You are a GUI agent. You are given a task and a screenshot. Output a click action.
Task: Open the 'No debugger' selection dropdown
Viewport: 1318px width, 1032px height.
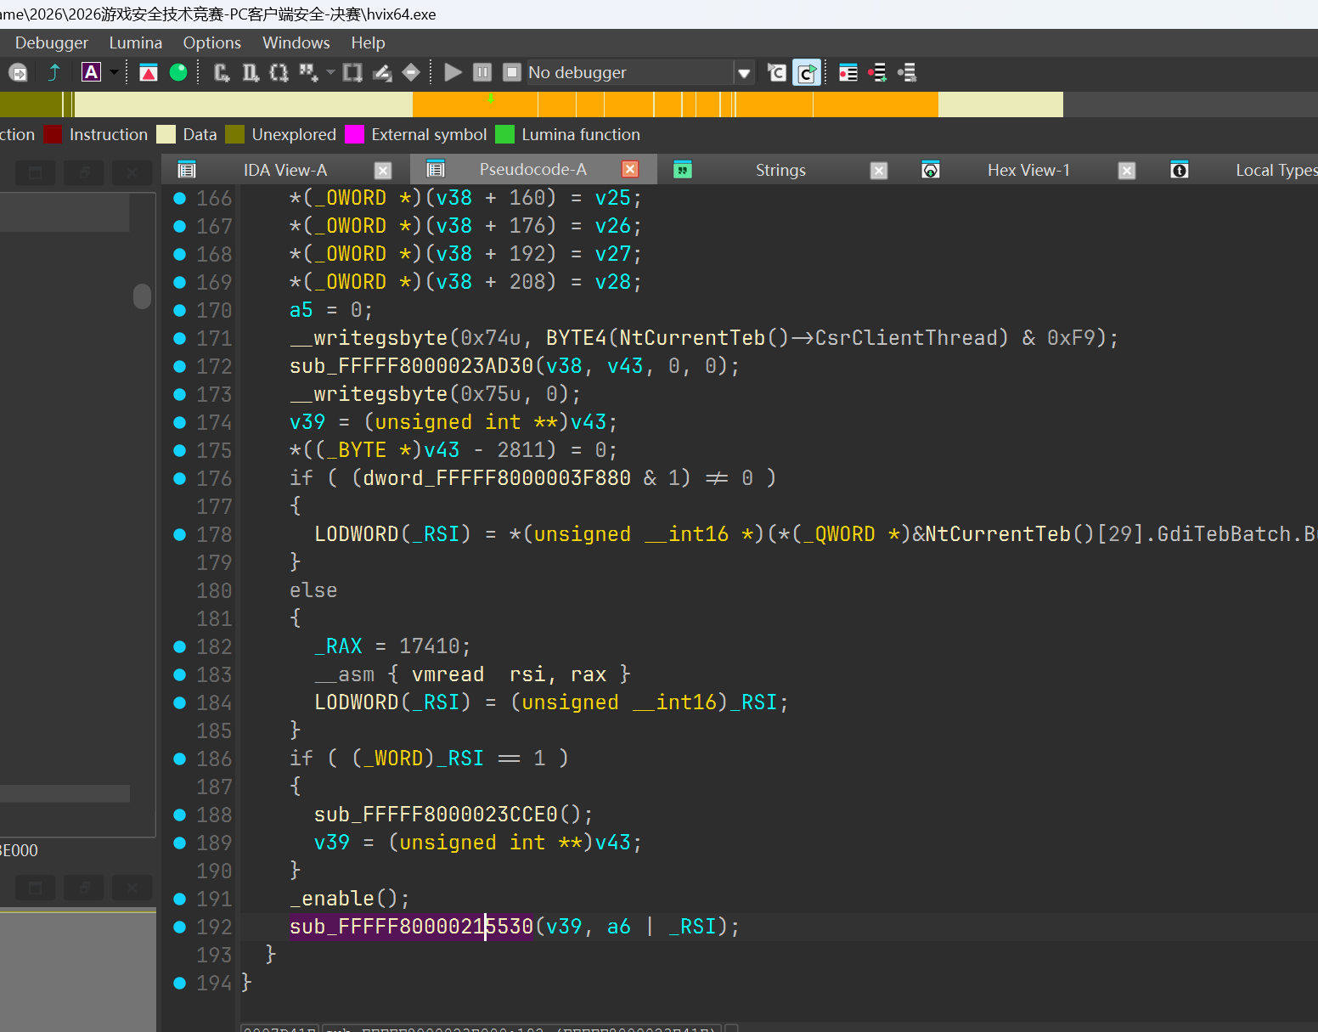[744, 73]
